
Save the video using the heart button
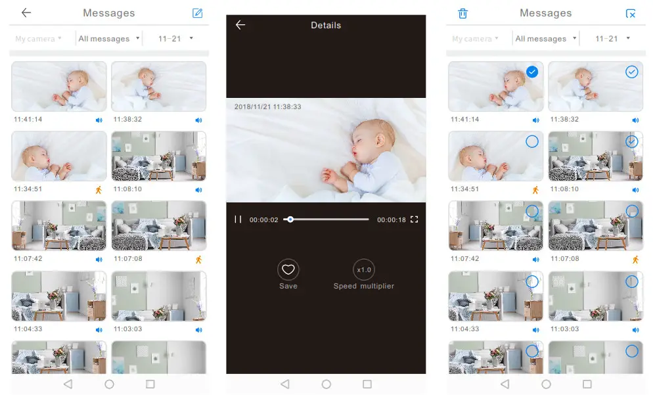pyautogui.click(x=288, y=270)
